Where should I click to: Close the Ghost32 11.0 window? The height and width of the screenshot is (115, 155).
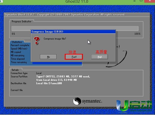point(150,1)
